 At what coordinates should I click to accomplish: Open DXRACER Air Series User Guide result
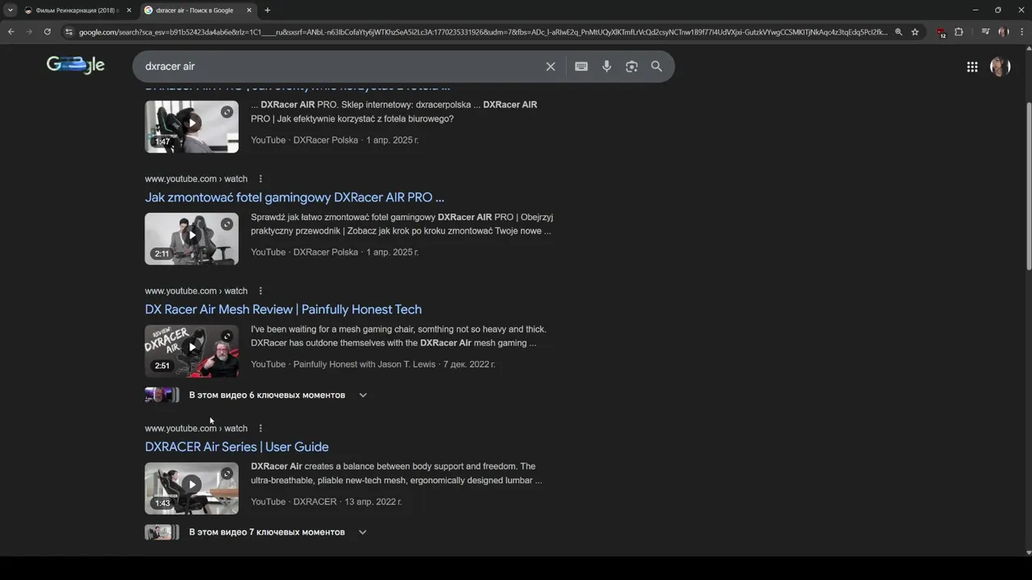point(237,447)
